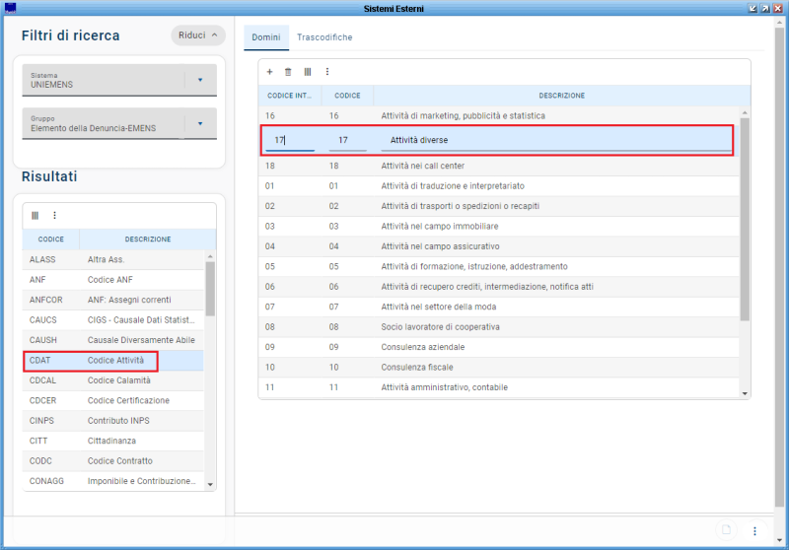Open three-dot menu in Domini table toolbar
The height and width of the screenshot is (550, 789).
327,72
